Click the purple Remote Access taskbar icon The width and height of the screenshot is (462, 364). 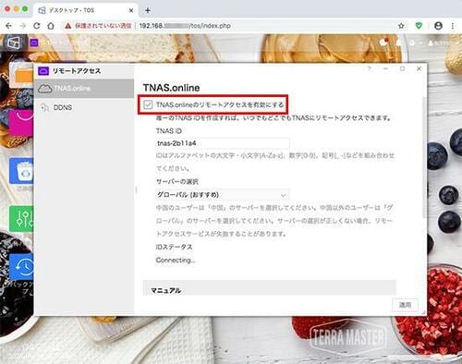(x=34, y=42)
